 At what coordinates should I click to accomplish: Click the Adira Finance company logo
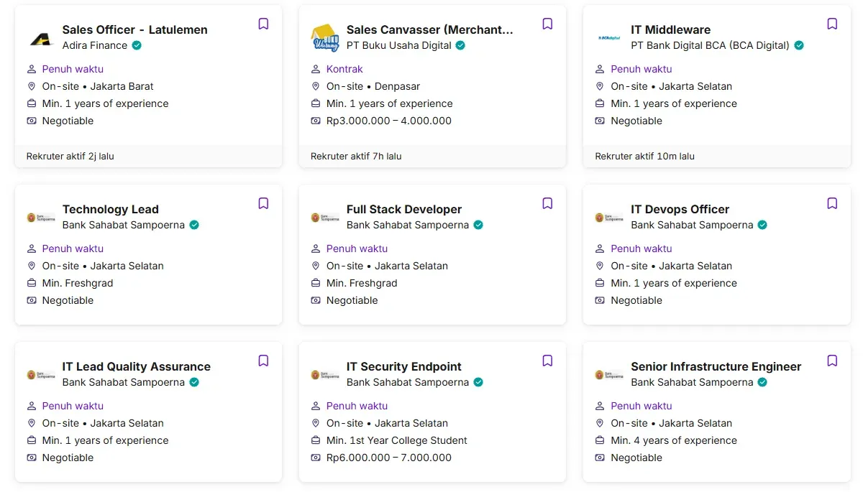(x=41, y=38)
